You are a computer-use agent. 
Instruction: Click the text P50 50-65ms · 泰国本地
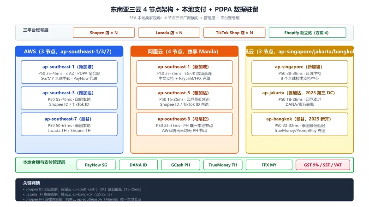[x=69, y=126]
